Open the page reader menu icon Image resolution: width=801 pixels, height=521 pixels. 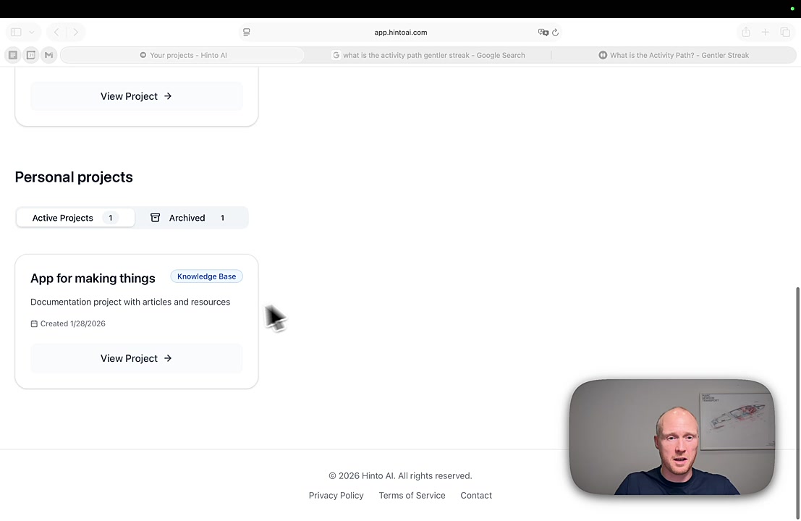coord(247,32)
